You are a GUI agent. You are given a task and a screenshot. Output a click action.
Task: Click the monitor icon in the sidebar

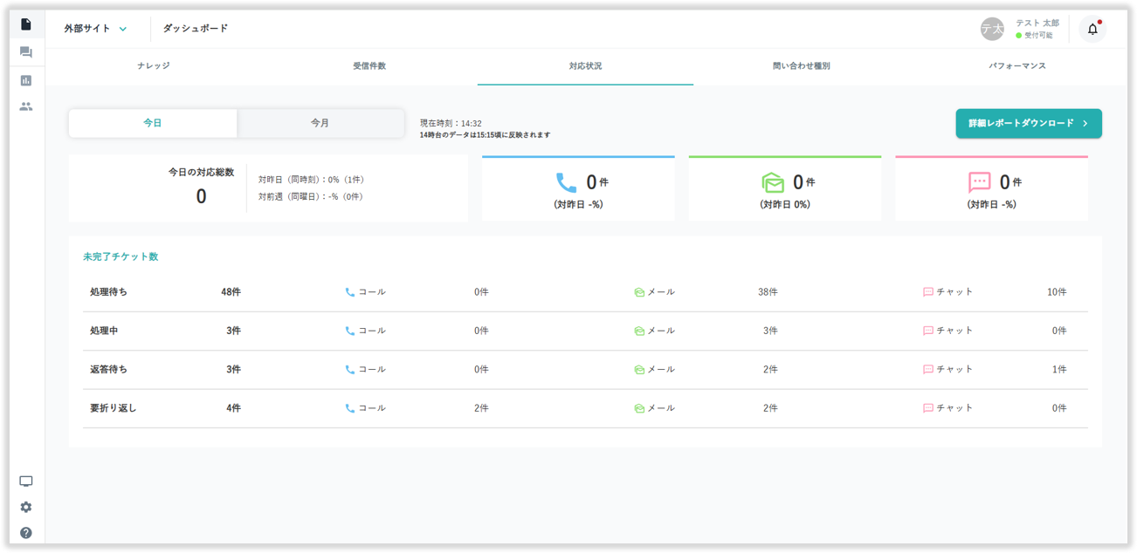click(x=25, y=481)
